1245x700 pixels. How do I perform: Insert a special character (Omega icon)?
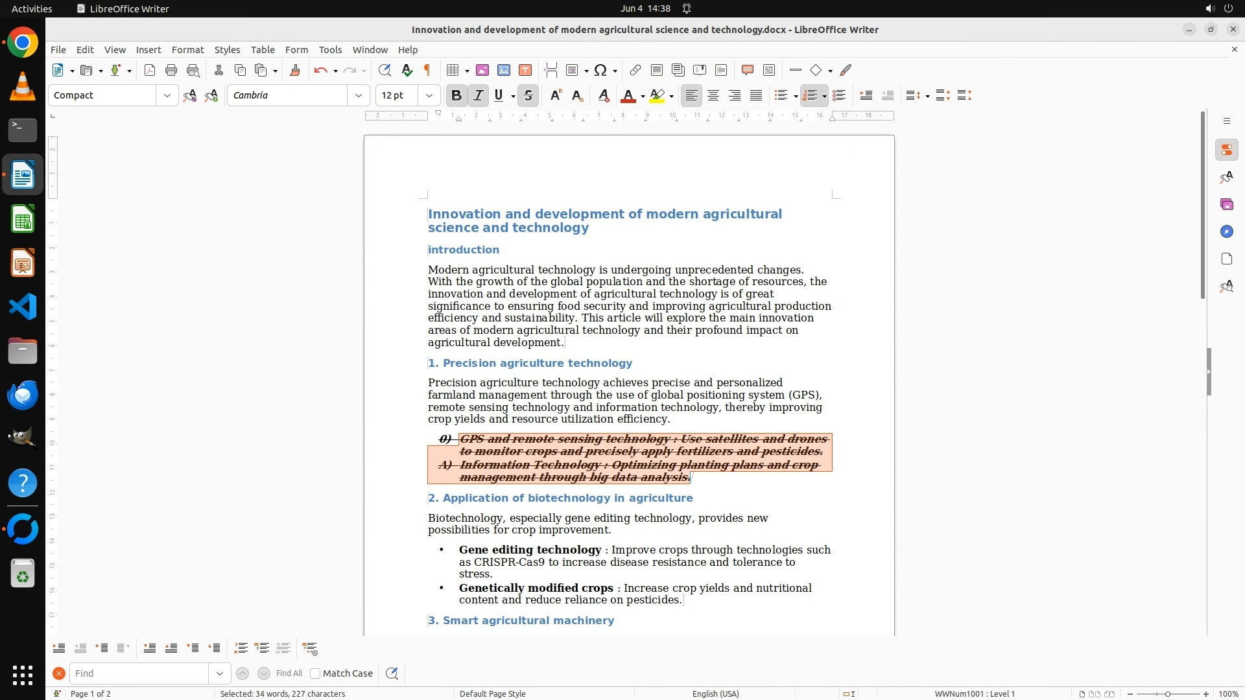click(x=600, y=70)
